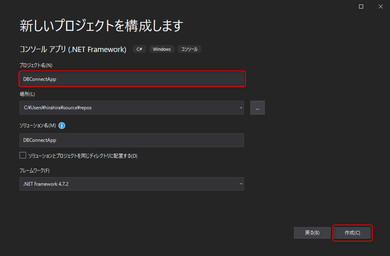
Task: Expand the location path dropdown arrow
Action: pos(241,108)
